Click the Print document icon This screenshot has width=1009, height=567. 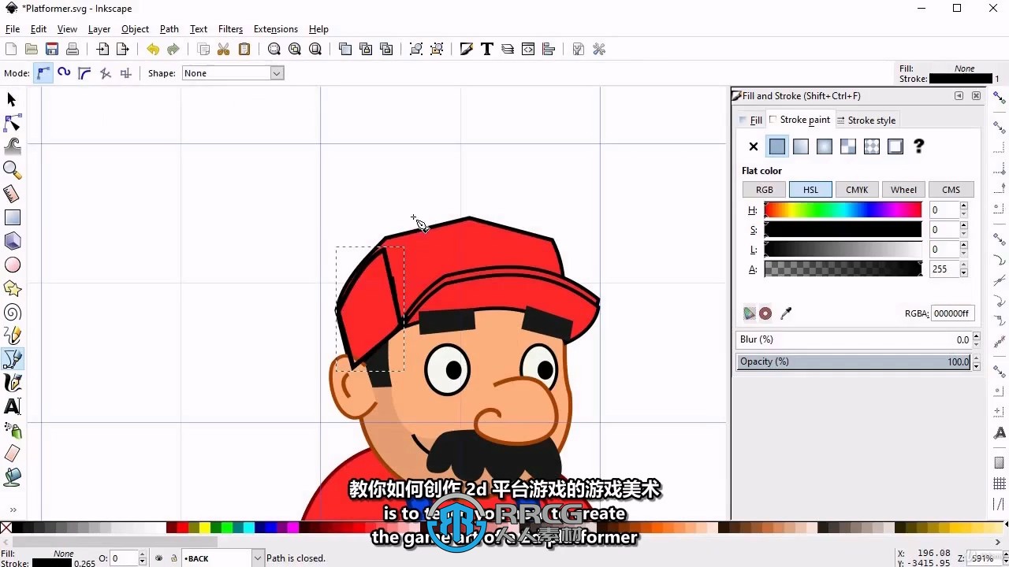coord(73,49)
